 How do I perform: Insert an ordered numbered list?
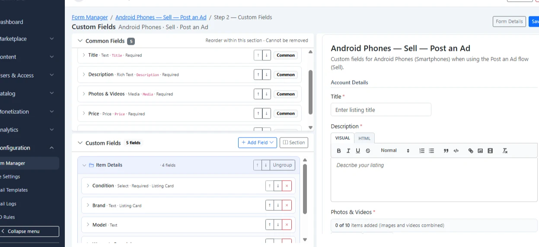tap(422, 151)
